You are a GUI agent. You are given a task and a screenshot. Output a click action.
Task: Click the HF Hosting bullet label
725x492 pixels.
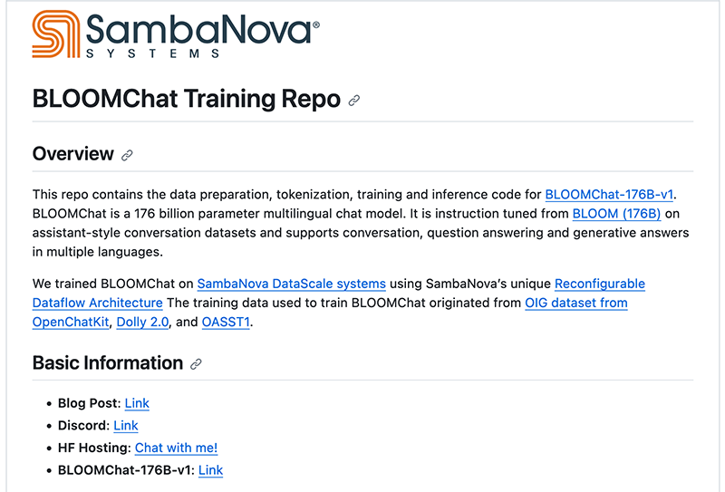pos(94,448)
